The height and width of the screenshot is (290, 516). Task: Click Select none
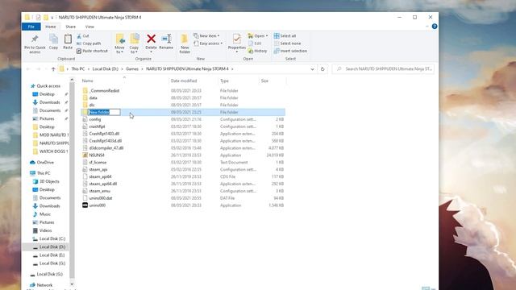(287, 43)
